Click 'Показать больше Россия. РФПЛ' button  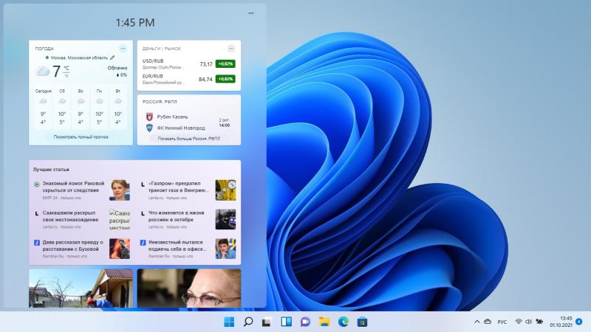pyautogui.click(x=188, y=138)
